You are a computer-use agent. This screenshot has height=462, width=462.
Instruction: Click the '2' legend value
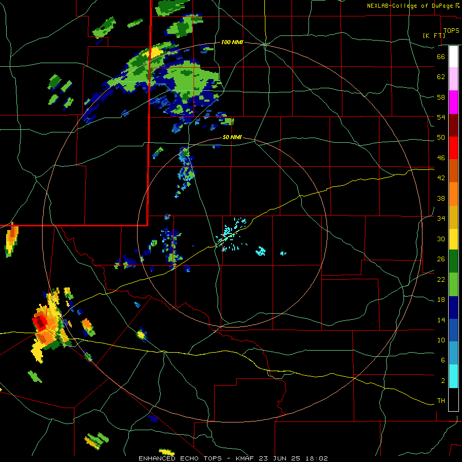[443, 381]
